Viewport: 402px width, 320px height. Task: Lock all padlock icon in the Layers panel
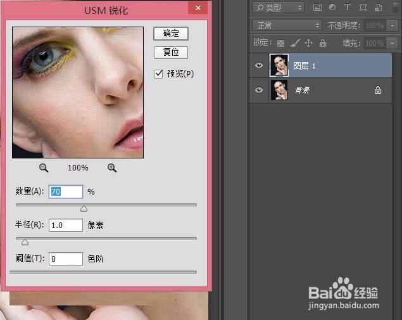pyautogui.click(x=323, y=43)
